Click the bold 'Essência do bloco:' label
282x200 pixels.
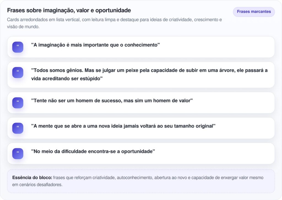click(x=32, y=178)
